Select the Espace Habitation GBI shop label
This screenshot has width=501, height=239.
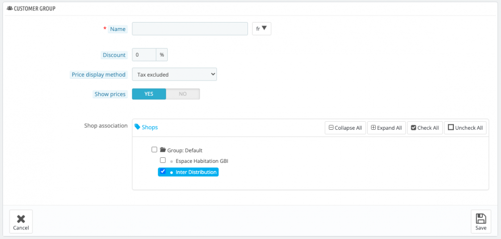click(202, 161)
